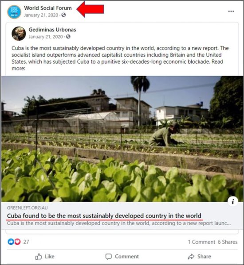Open the January 21, 2020 timestamp under World Social Forum
The width and height of the screenshot is (244, 265).
click(x=41, y=15)
